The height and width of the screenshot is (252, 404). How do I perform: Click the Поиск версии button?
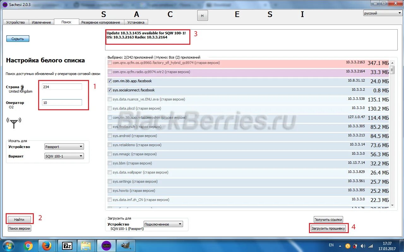click(x=20, y=228)
